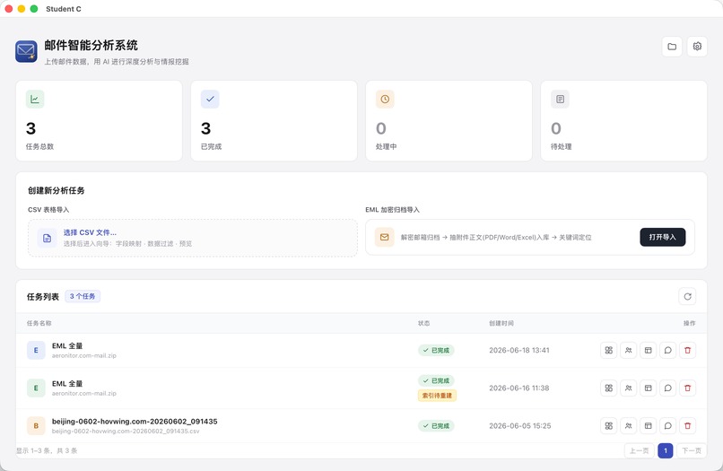The image size is (723, 471).
Task: Click the 2026-06-05 15:25 creation time
Action: pos(520,426)
